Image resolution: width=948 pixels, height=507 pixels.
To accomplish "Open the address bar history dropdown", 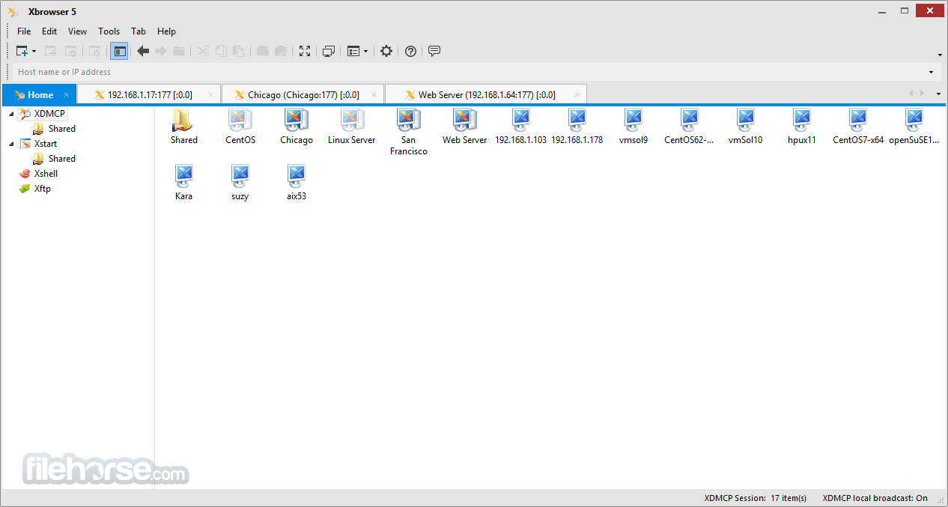I will (932, 72).
